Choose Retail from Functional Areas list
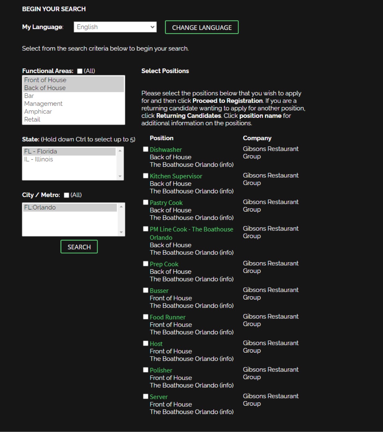The image size is (383, 432). [32, 119]
